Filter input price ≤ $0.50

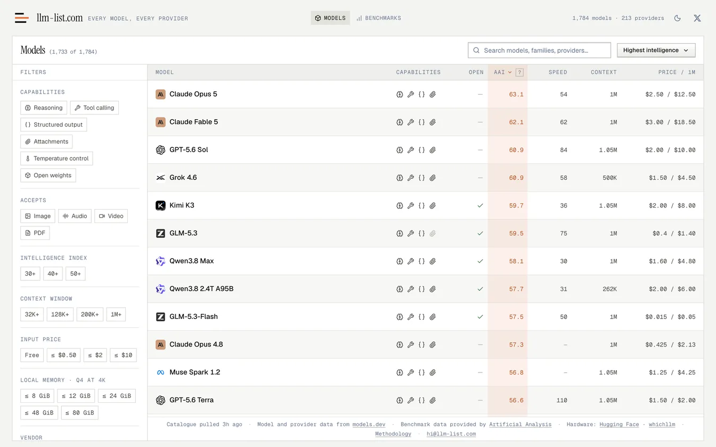pos(63,355)
